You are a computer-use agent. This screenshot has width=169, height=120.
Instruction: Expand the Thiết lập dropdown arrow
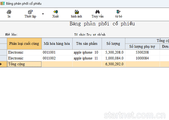click(43, 14)
